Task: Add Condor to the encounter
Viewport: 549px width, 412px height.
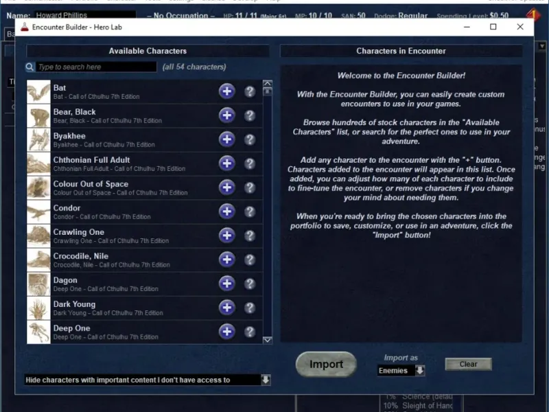Action: click(x=227, y=211)
